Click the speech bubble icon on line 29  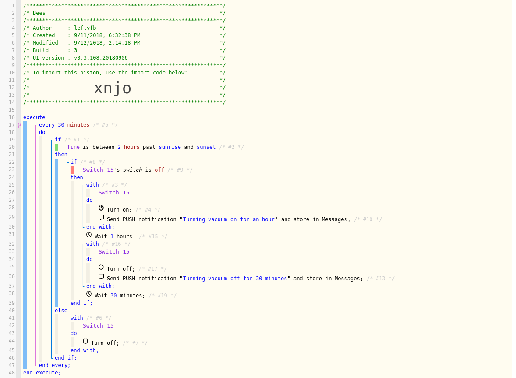coord(101,217)
